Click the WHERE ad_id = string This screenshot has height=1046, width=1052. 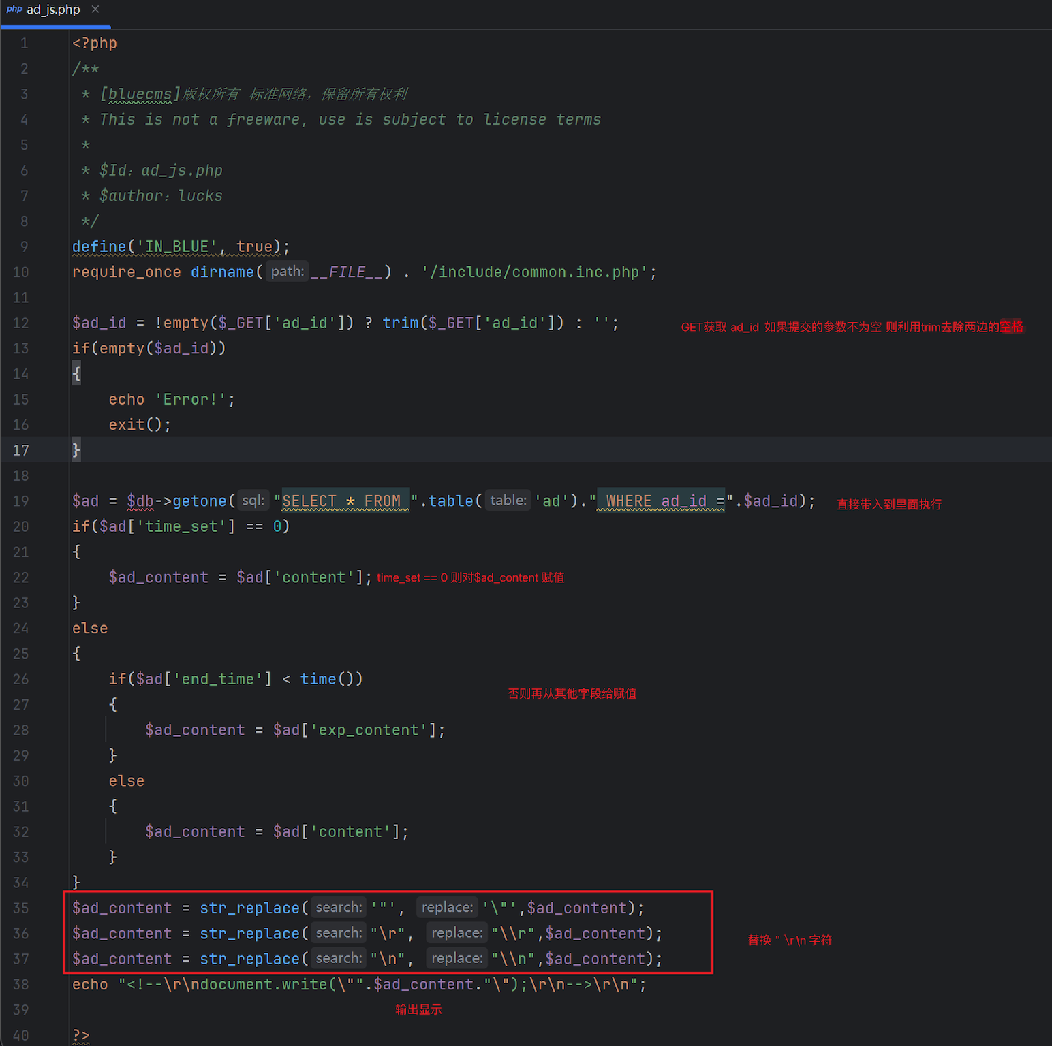tap(661, 502)
